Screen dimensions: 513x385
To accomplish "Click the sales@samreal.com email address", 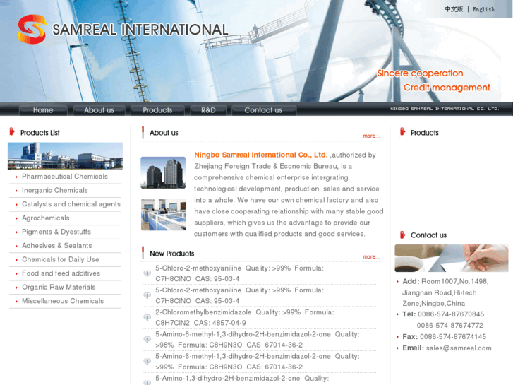I will tap(459, 348).
